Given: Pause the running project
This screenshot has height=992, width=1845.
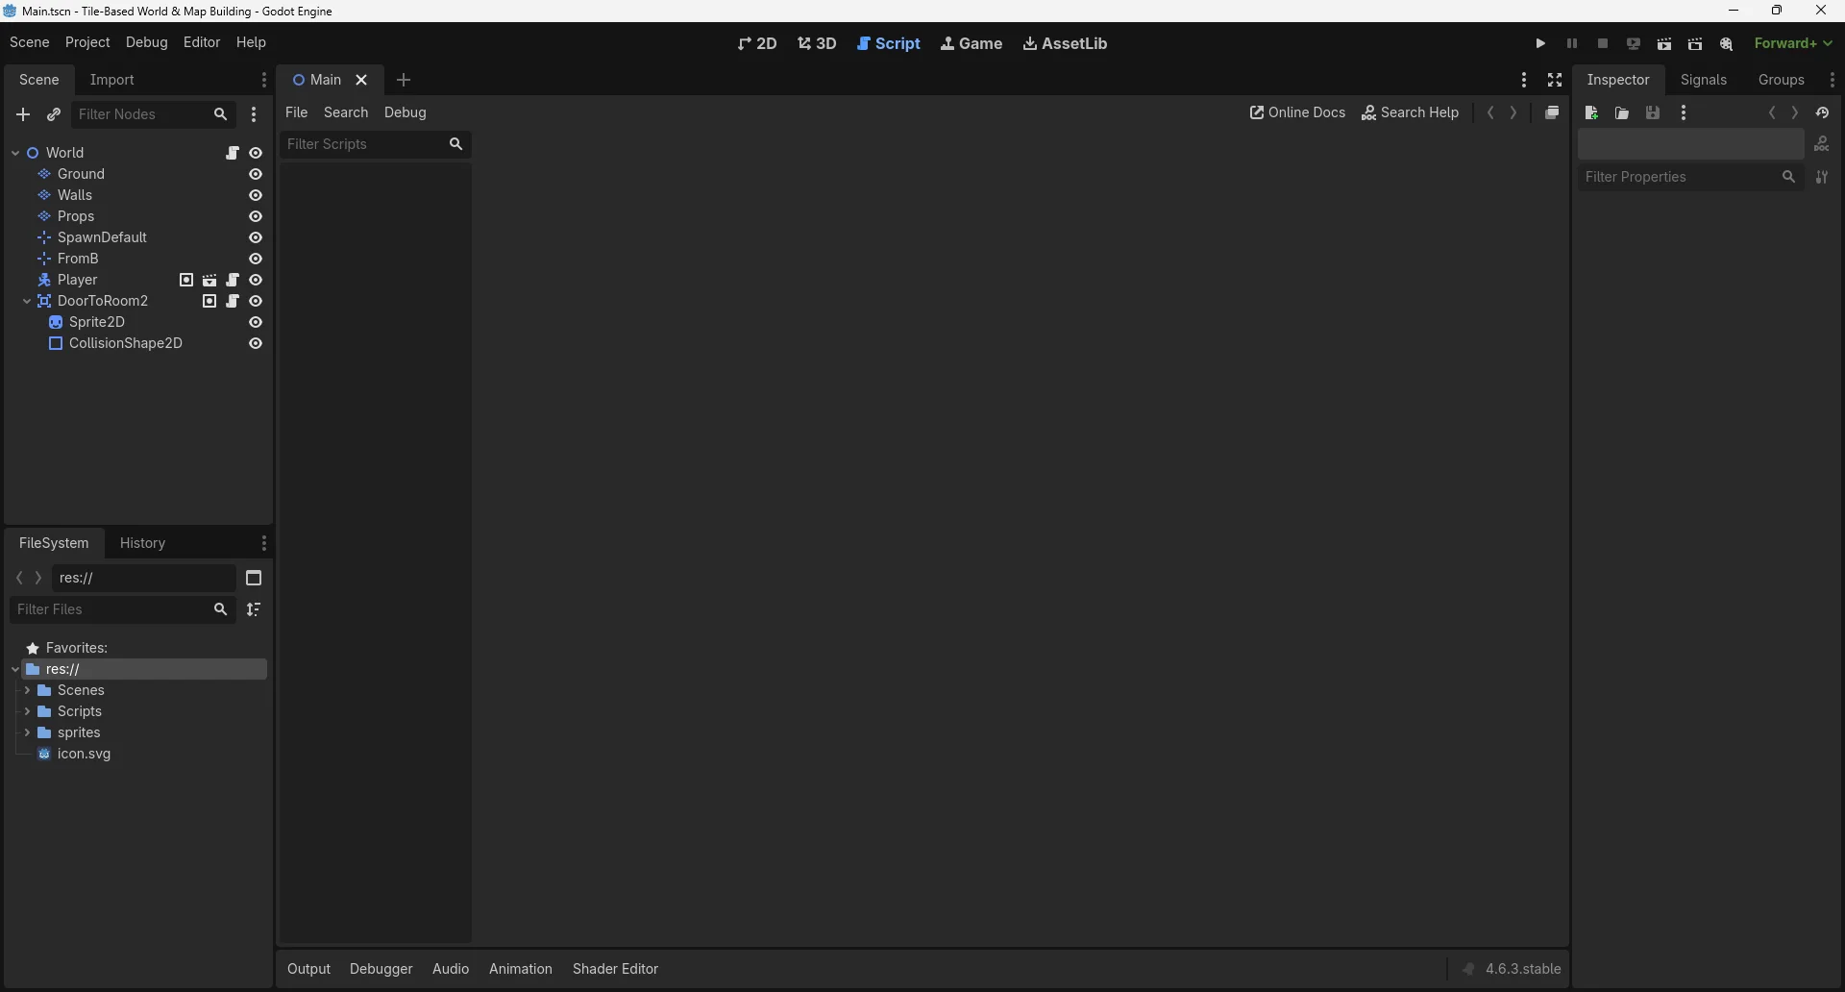Looking at the screenshot, I should point(1572,43).
